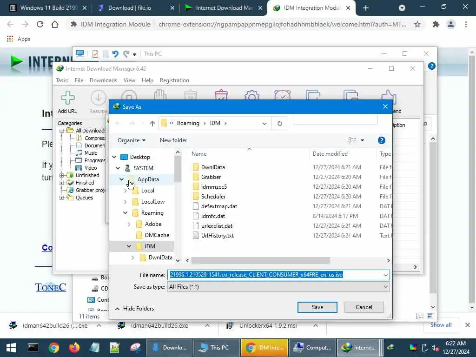Open the command prompt taskbar icon
The image size is (476, 357).
click(33, 348)
